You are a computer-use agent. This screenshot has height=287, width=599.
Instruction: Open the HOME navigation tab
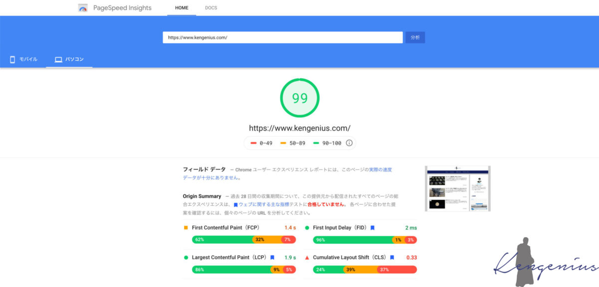[x=182, y=8]
